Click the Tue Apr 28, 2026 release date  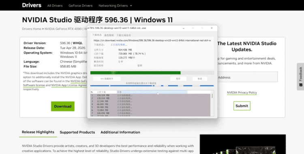click(x=73, y=48)
